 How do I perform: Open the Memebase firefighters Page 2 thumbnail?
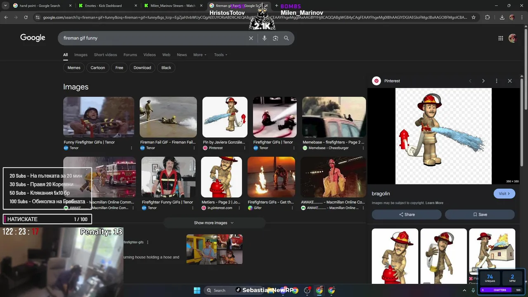(x=334, y=117)
